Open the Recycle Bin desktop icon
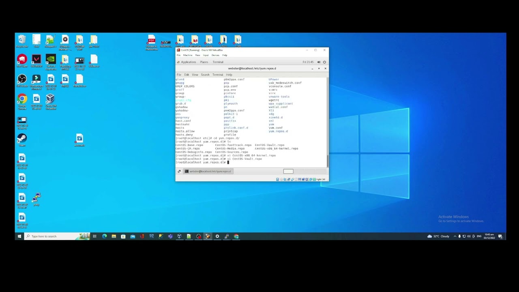 pyautogui.click(x=22, y=41)
